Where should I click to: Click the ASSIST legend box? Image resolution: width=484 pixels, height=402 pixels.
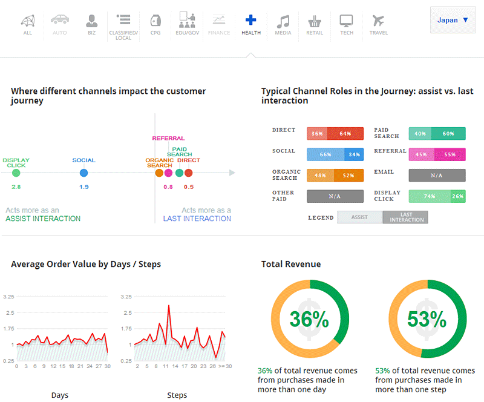tap(360, 217)
